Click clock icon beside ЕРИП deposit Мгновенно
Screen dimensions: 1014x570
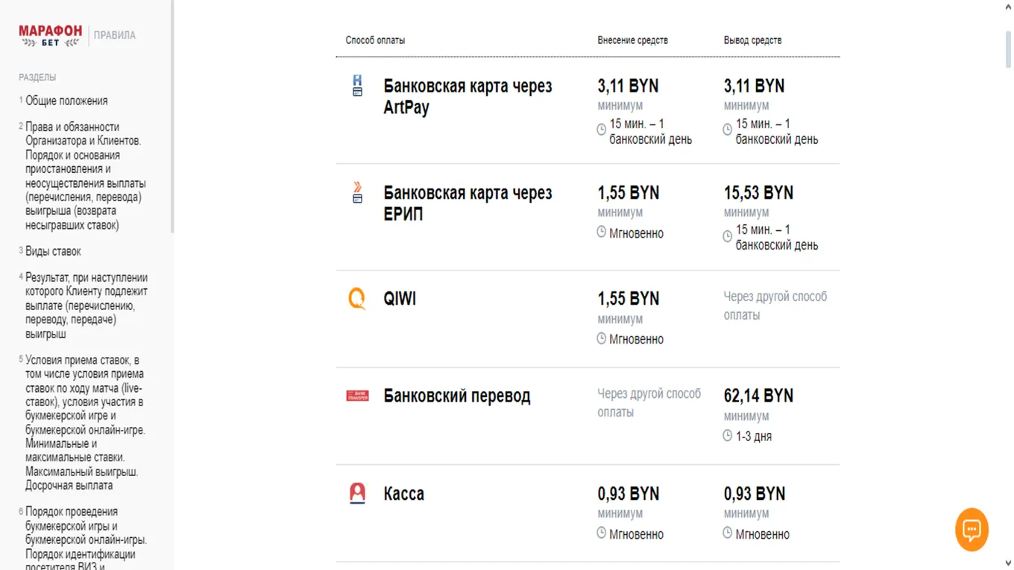[602, 232]
